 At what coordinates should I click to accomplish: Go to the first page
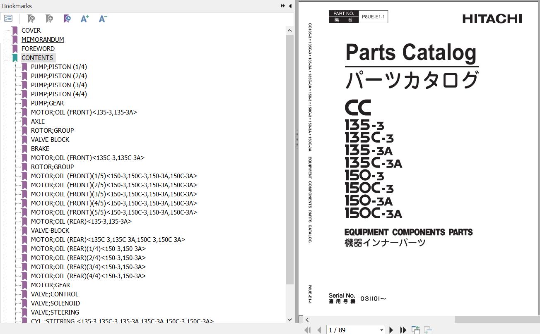pos(308,330)
